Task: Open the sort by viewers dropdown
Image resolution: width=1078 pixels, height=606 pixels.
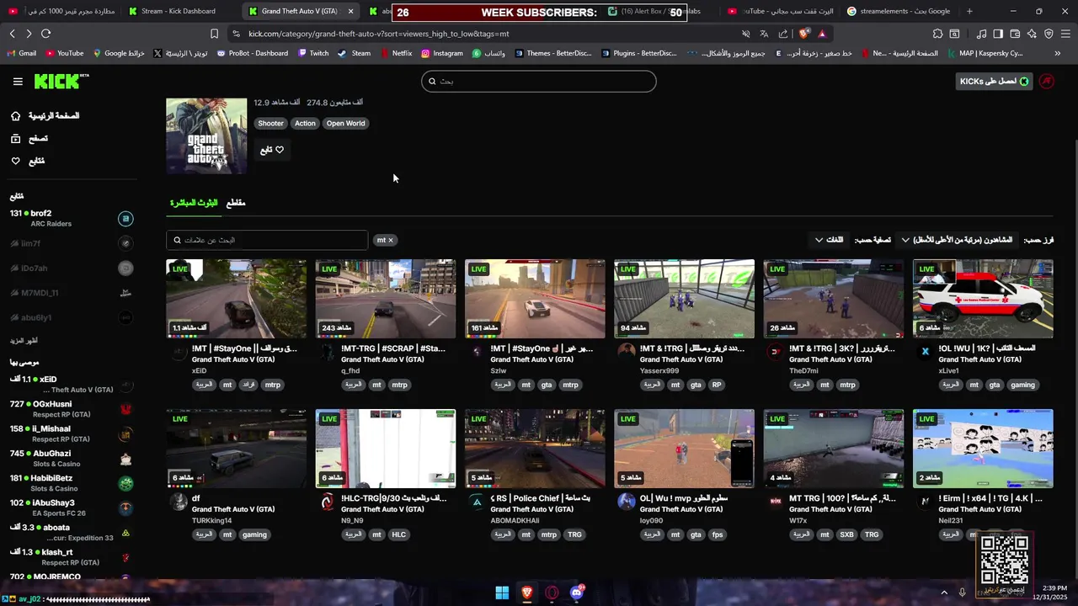Action: click(957, 240)
